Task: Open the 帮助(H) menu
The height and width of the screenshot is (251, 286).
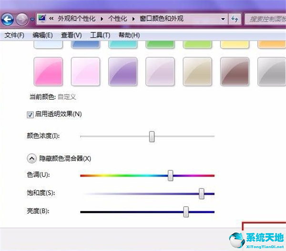Action: (x=129, y=35)
